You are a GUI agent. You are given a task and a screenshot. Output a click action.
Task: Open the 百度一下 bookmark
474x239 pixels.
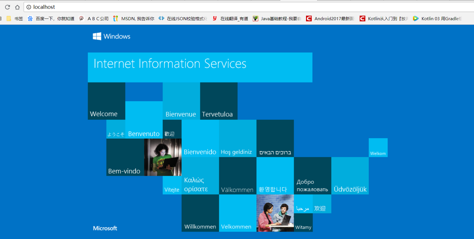click(x=51, y=18)
